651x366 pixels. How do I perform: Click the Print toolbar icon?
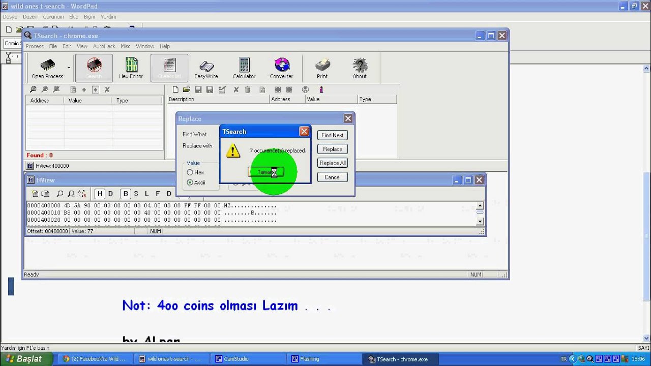pyautogui.click(x=322, y=68)
